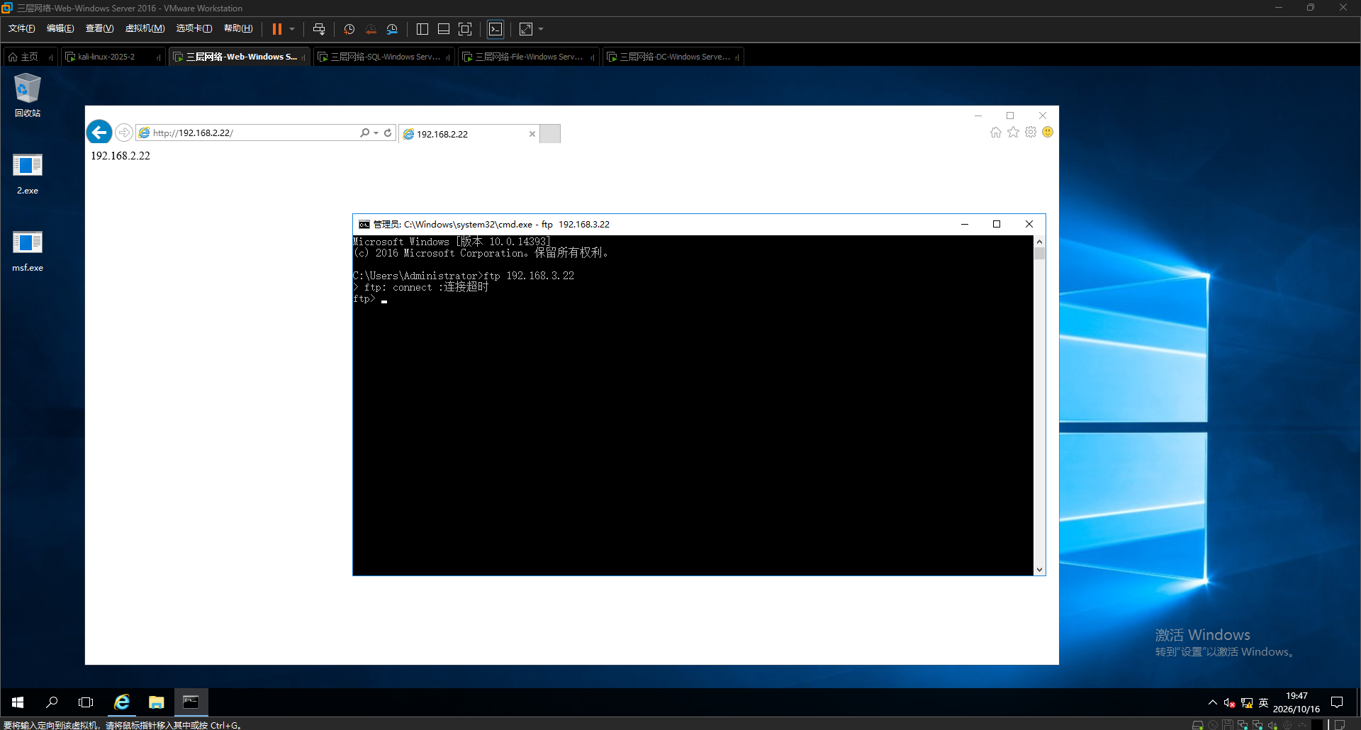Revert to snapshot using orange arrow clock icon
Screen dimensions: 1361x730
coord(371,29)
